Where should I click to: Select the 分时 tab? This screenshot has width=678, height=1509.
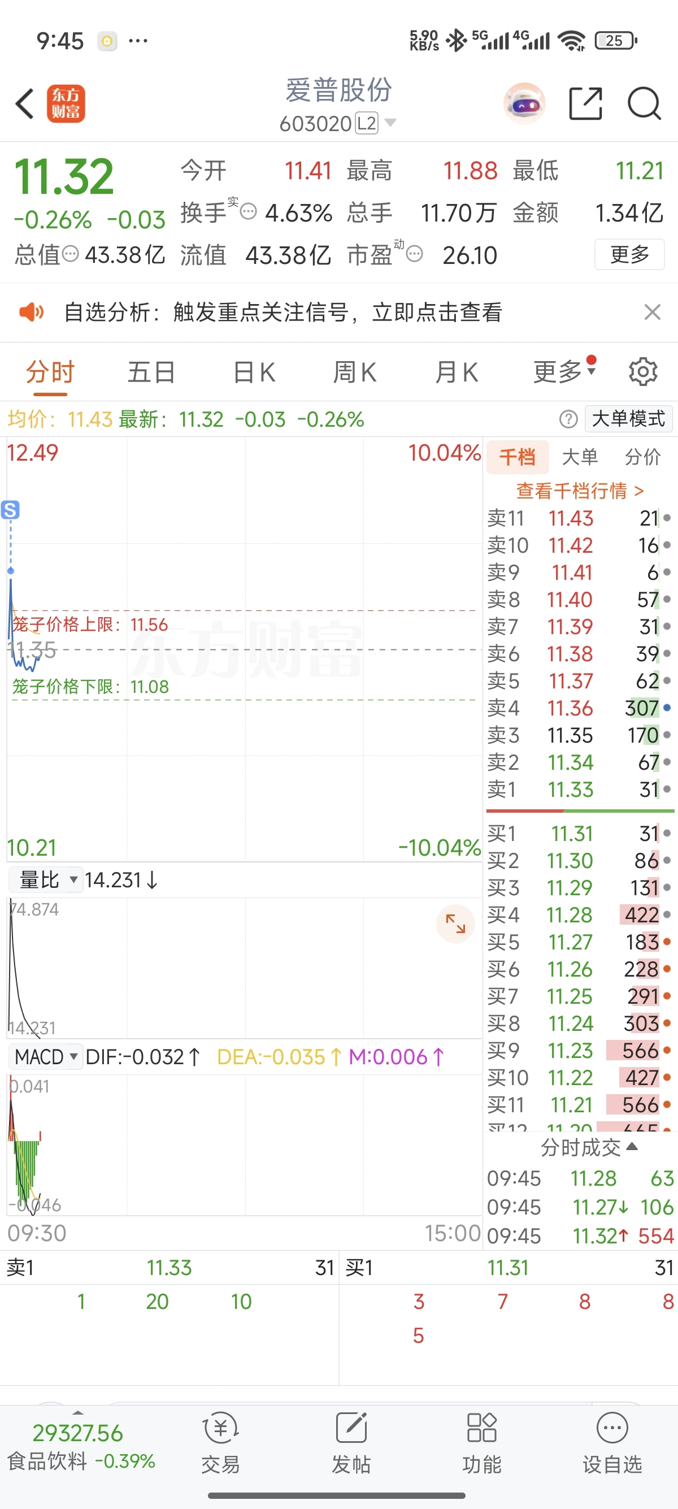click(x=50, y=371)
